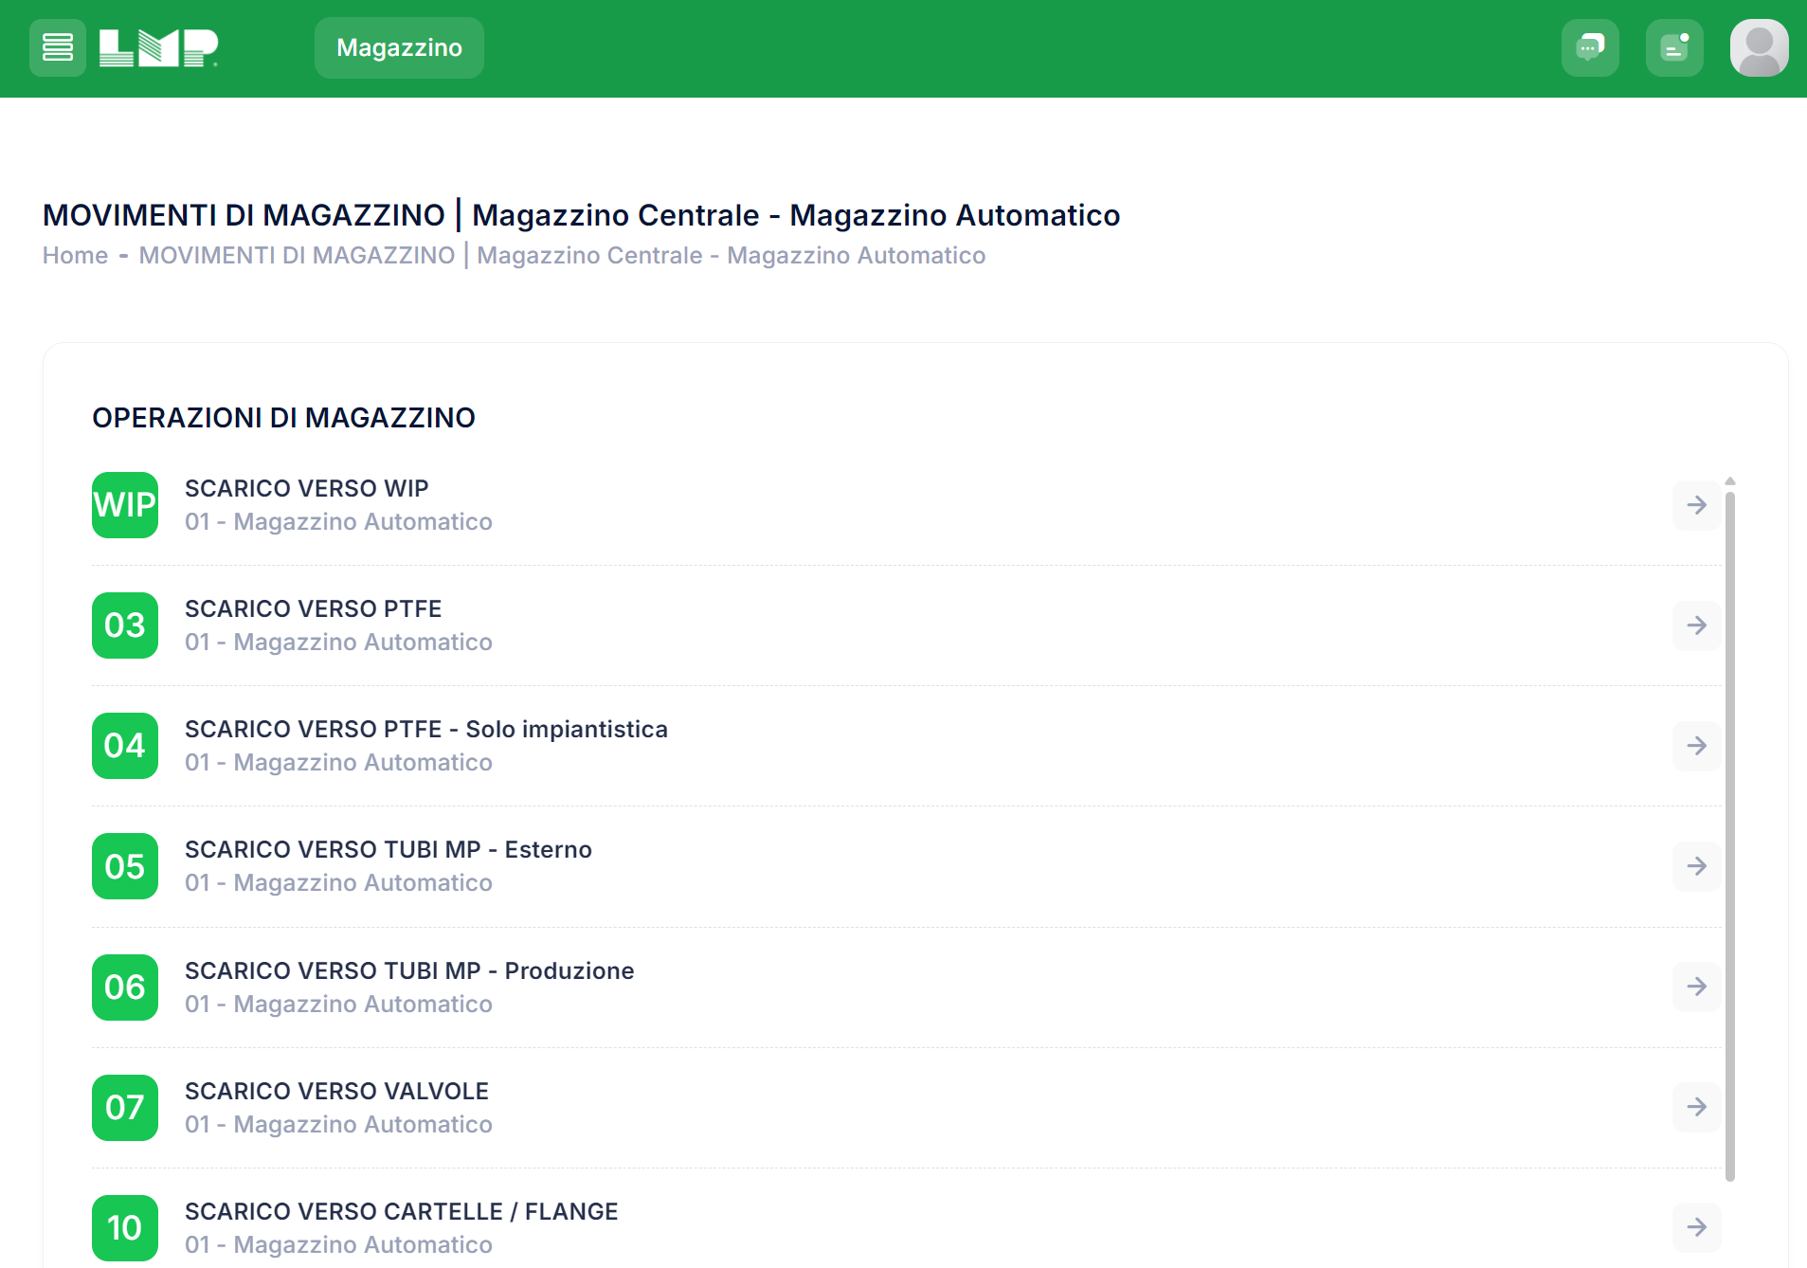Click the 03 green badge icon
1807x1268 pixels.
tap(125, 625)
